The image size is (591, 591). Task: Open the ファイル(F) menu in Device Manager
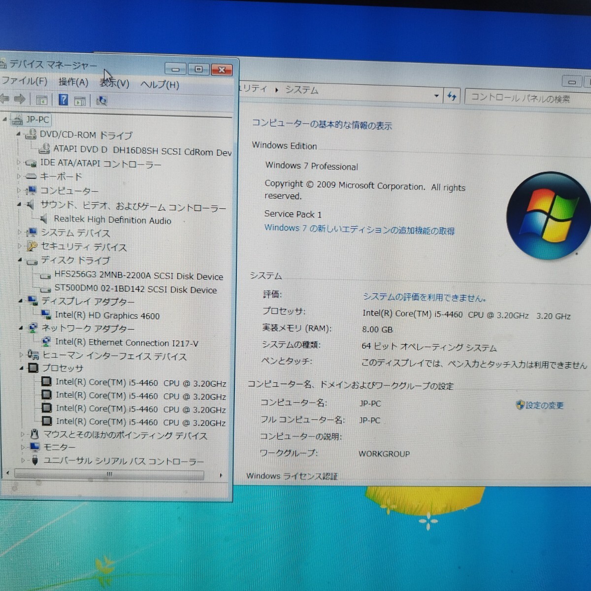[x=24, y=81]
